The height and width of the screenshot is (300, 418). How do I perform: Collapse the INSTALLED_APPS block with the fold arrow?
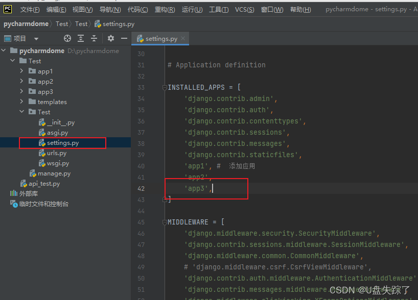[164, 87]
